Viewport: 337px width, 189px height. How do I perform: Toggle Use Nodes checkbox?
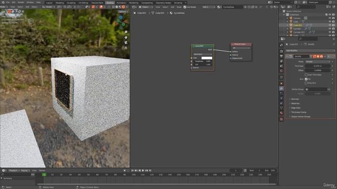click(185, 7)
